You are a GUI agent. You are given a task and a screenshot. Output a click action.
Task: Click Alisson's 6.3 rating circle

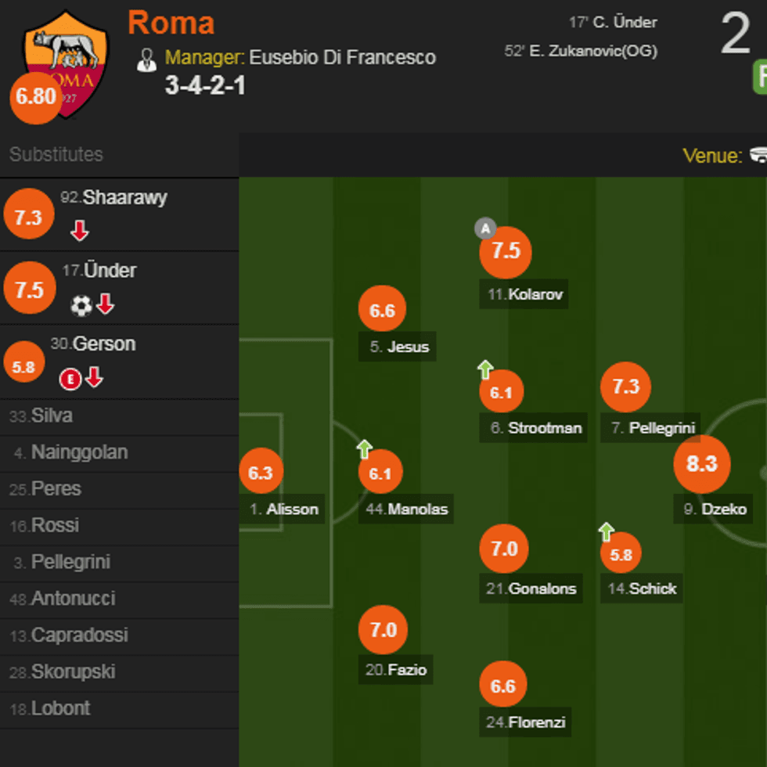click(x=261, y=473)
